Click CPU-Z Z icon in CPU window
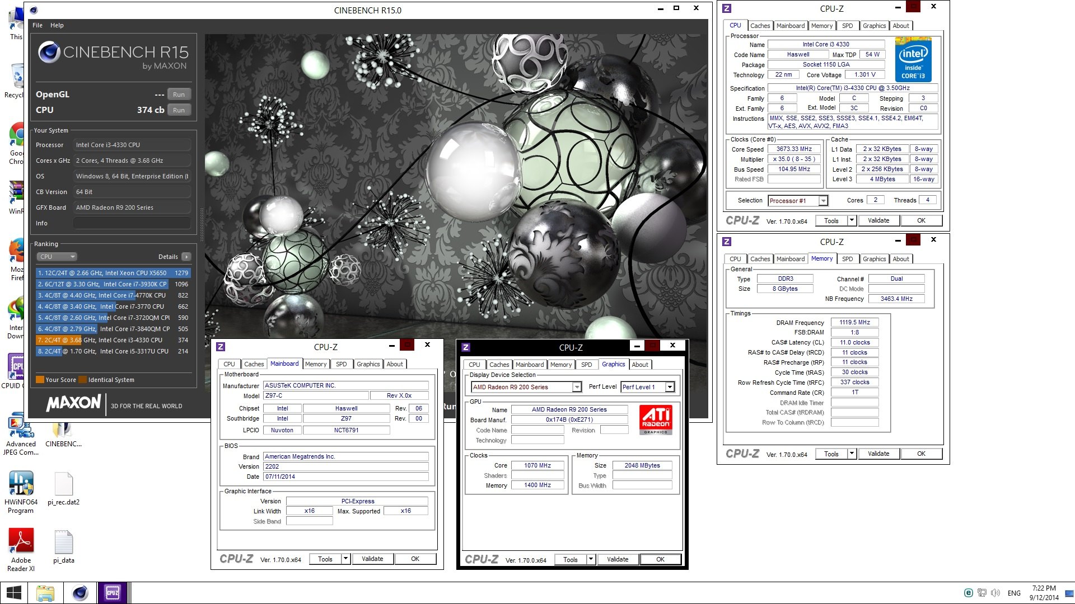The width and height of the screenshot is (1075, 604). click(727, 8)
